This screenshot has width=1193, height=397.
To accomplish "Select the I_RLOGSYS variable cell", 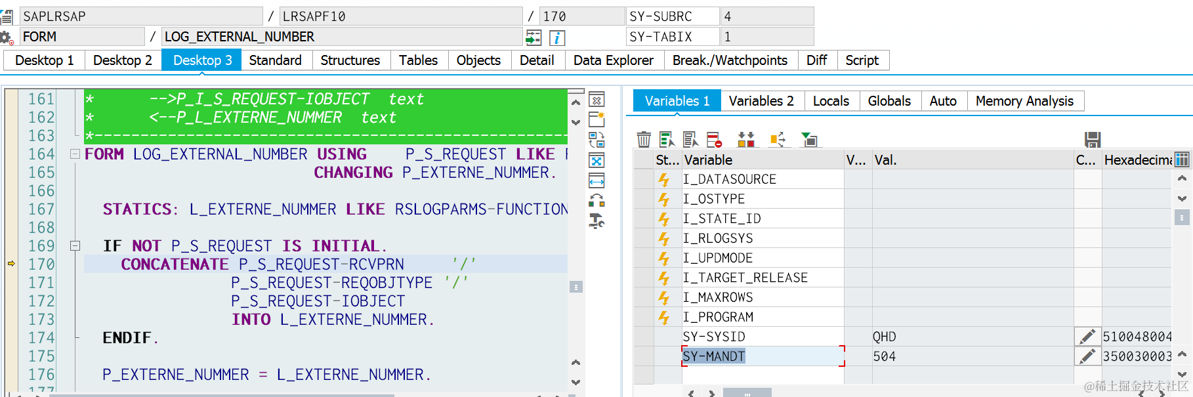I will (x=763, y=238).
